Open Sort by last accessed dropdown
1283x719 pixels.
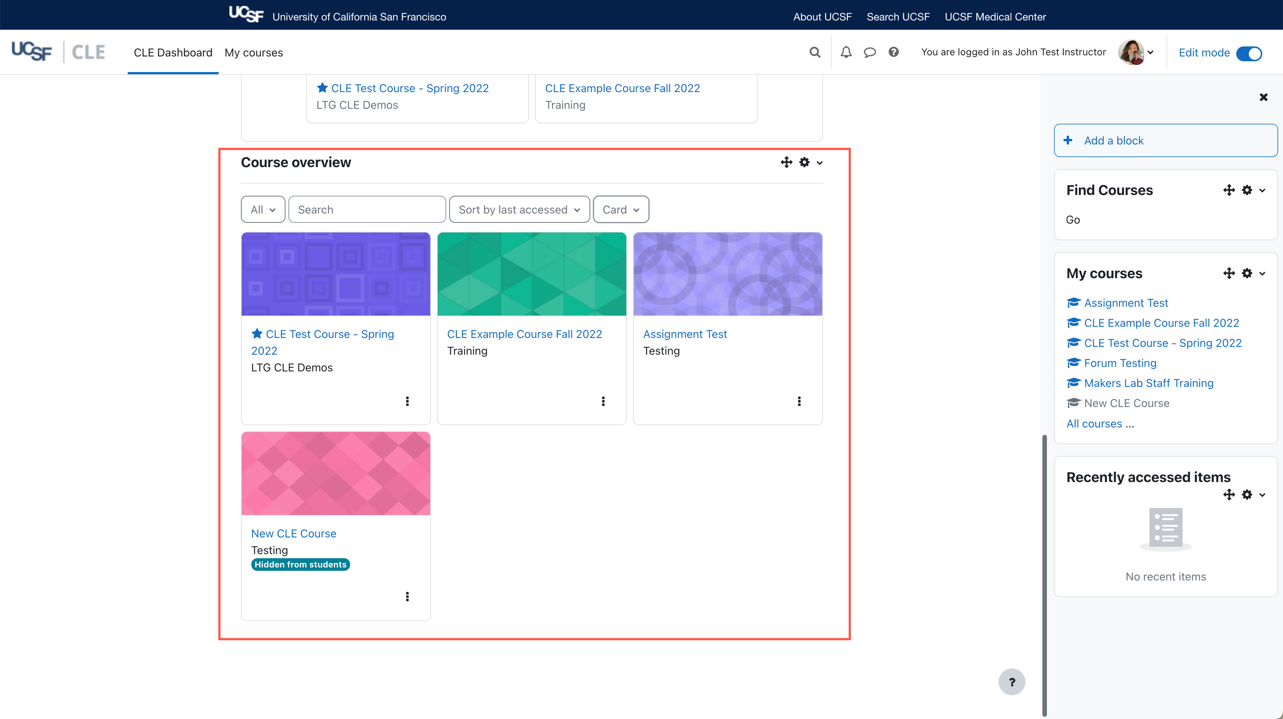pos(519,209)
